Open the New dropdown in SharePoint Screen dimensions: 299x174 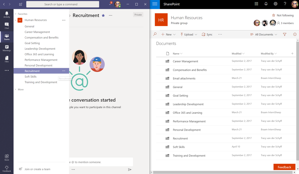coord(168,35)
